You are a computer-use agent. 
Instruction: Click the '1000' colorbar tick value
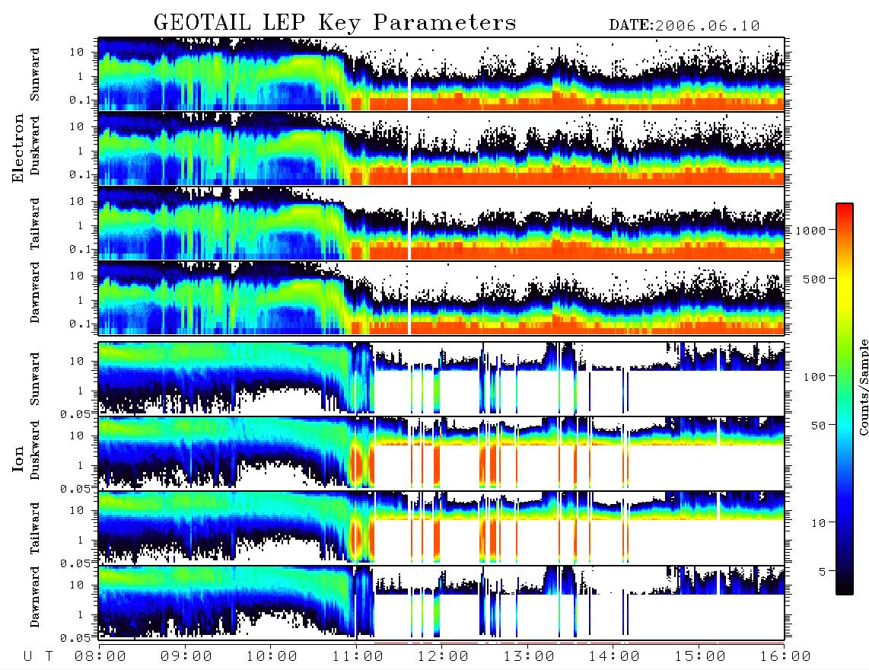811,231
